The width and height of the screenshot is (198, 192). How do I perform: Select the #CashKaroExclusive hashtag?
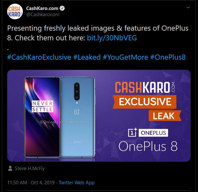click(x=39, y=57)
